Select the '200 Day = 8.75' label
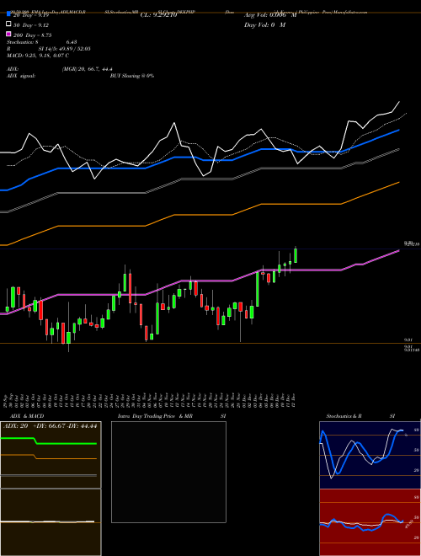 coord(33,35)
